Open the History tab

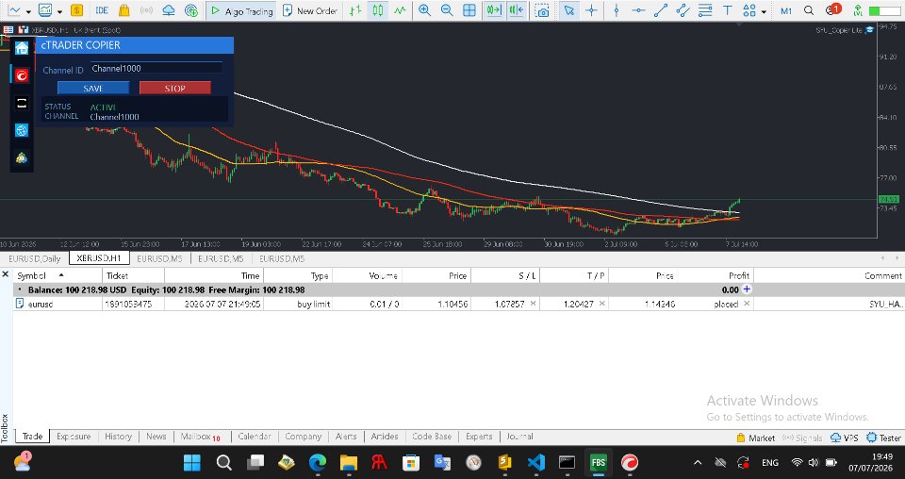[x=119, y=437]
